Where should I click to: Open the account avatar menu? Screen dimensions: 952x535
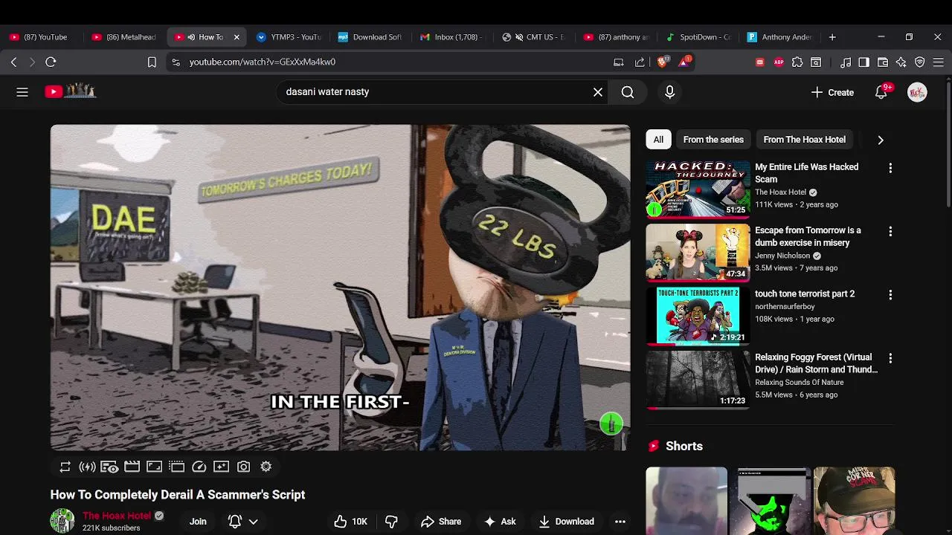click(917, 92)
